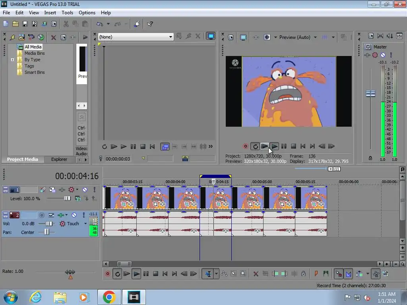
Task: Click the Master fader handle
Action: point(370,94)
